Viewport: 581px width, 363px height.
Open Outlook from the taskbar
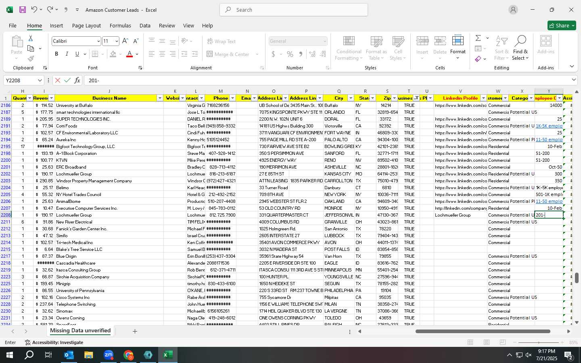click(69, 355)
